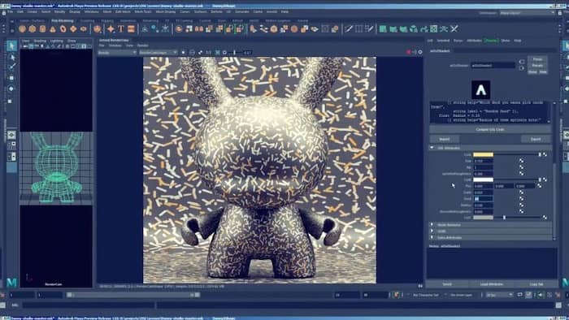Open the camera dropdown in Render View
The image size is (569, 320).
point(159,53)
